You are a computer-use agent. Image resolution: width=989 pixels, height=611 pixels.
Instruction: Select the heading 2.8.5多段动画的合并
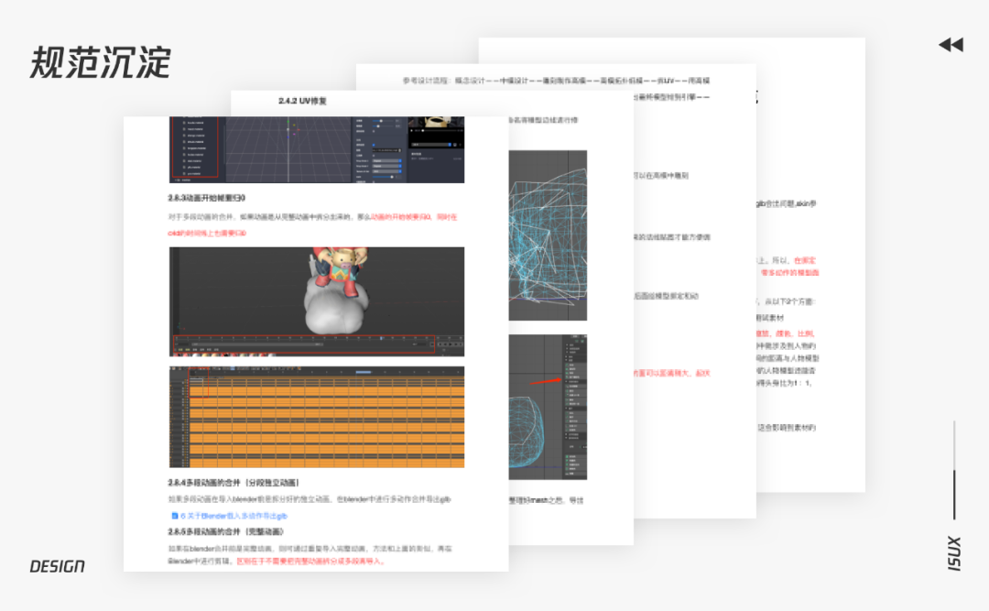pyautogui.click(x=226, y=531)
